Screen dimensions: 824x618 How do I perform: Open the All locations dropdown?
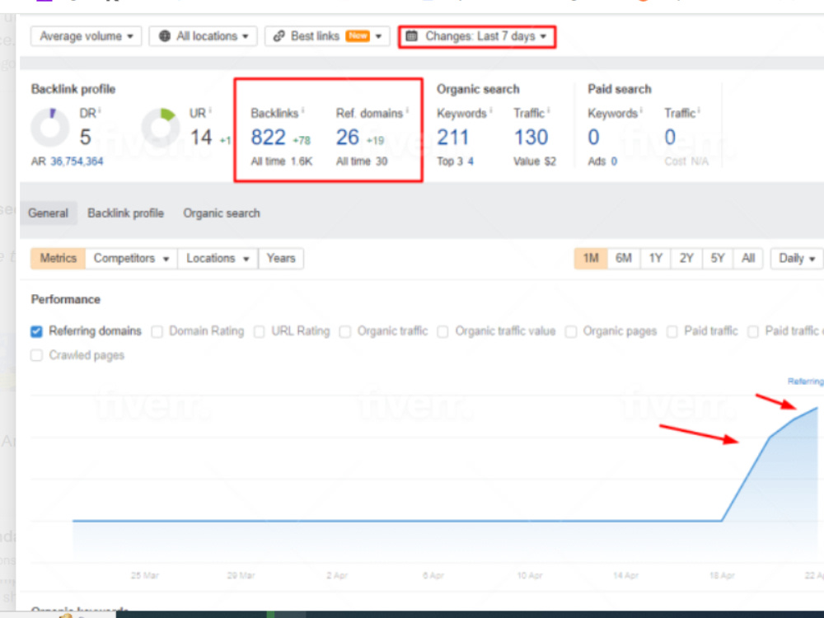pos(204,36)
